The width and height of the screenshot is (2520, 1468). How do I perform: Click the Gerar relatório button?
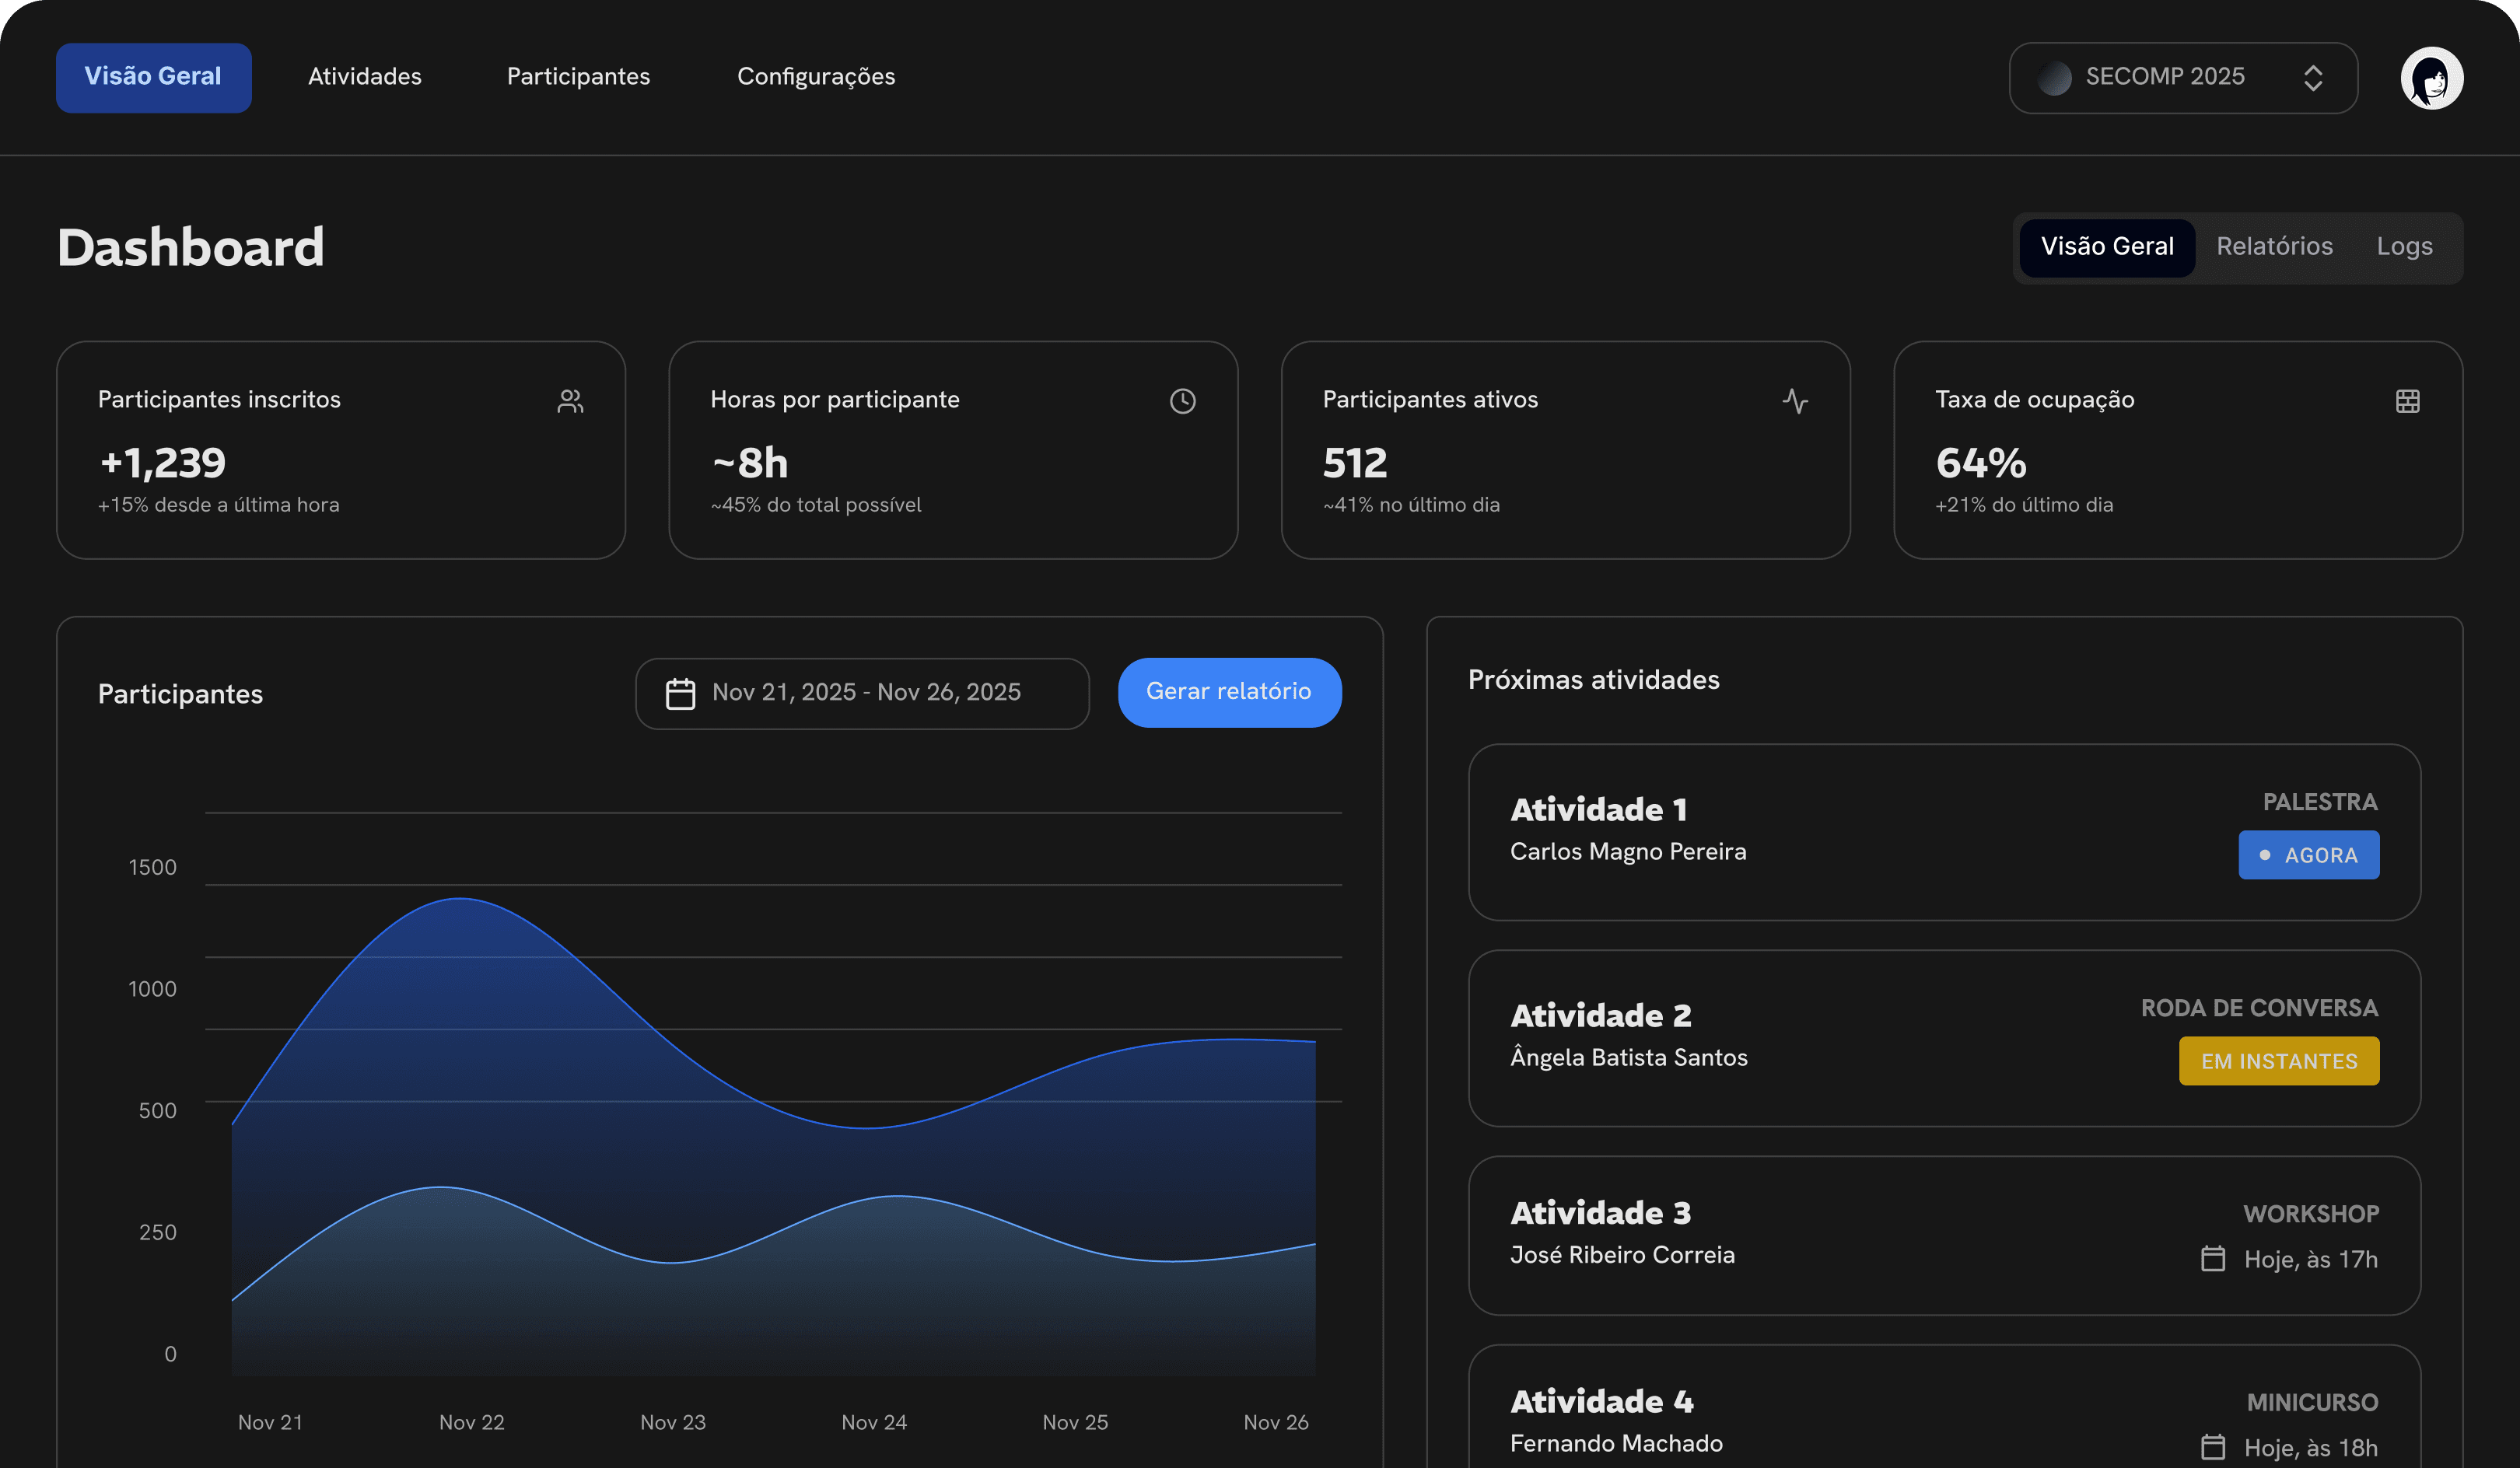[x=1229, y=692]
